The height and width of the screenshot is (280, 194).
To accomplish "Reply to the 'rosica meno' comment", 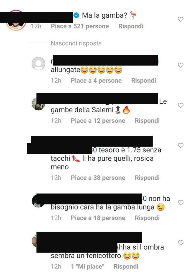I will click(147, 178).
